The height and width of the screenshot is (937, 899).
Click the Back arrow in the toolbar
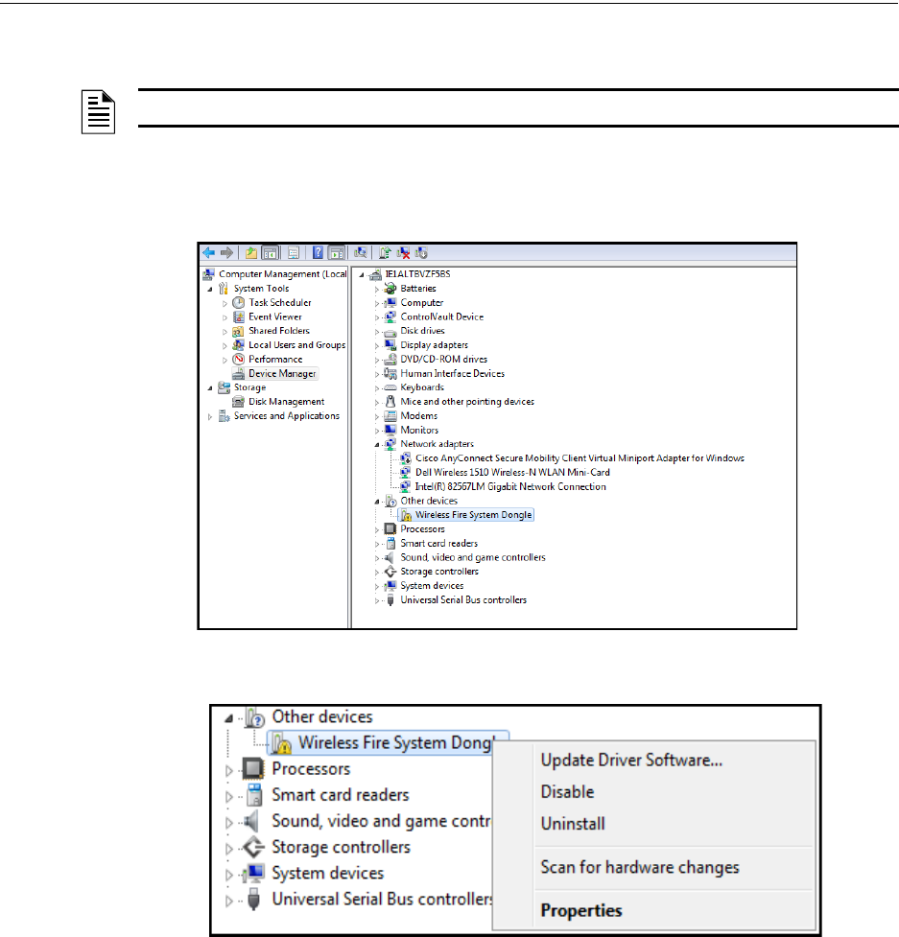coord(208,253)
